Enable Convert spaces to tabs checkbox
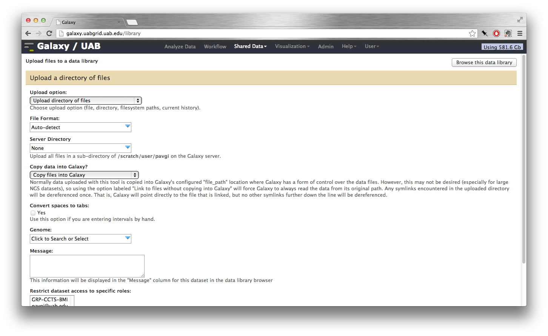This screenshot has height=336, width=548. (x=33, y=213)
